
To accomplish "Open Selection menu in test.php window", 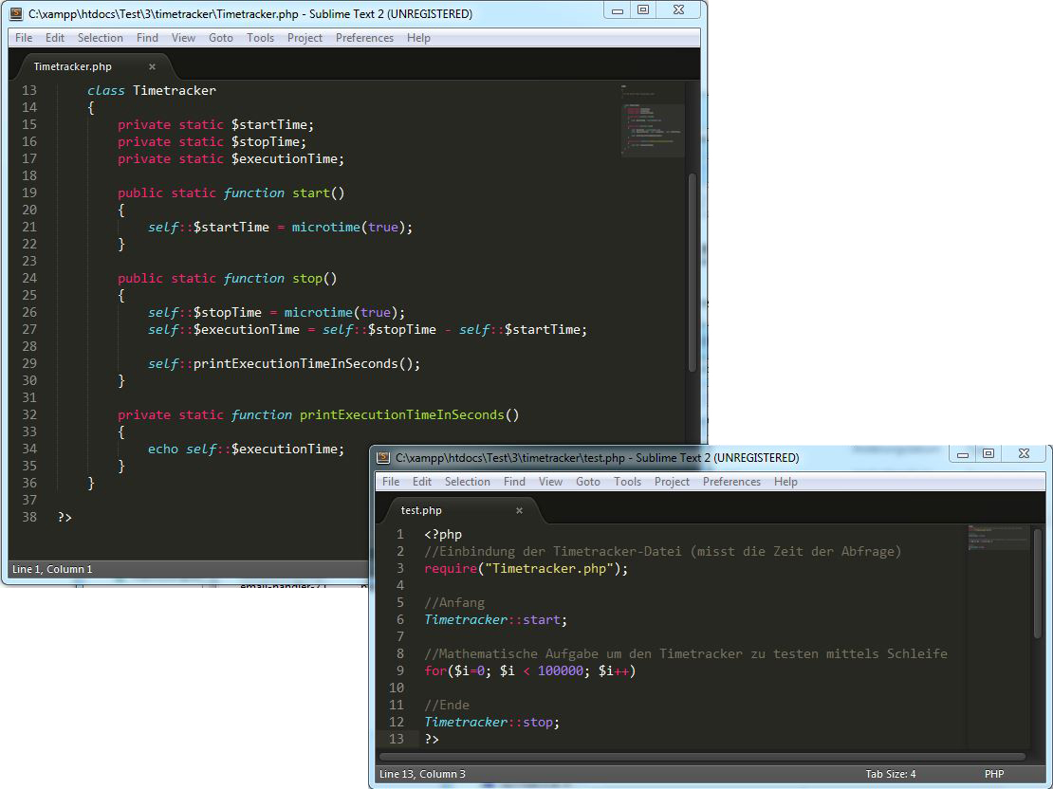I will pyautogui.click(x=467, y=482).
